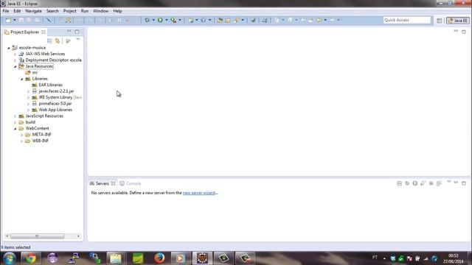
Task: Click the New file wizard icon
Action: 8,20
